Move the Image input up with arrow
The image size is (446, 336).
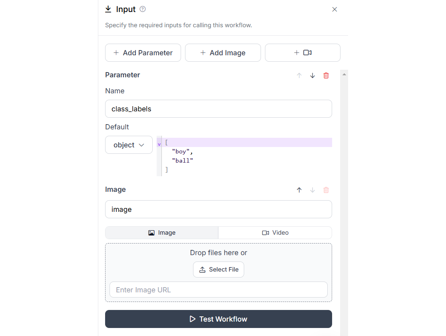[299, 190]
